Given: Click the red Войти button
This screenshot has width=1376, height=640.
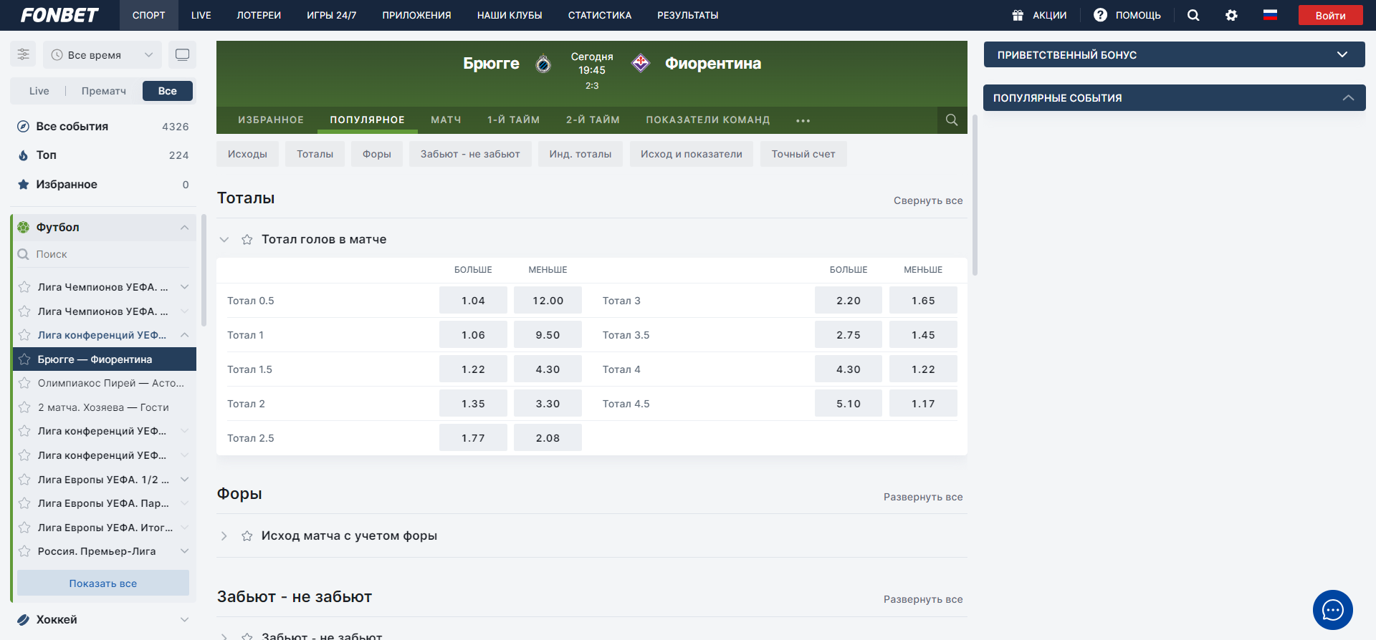Looking at the screenshot, I should 1329,15.
